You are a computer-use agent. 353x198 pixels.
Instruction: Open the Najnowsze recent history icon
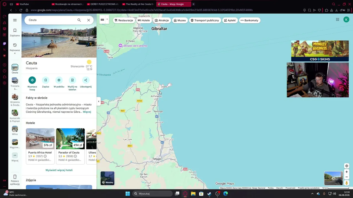pos(15,45)
